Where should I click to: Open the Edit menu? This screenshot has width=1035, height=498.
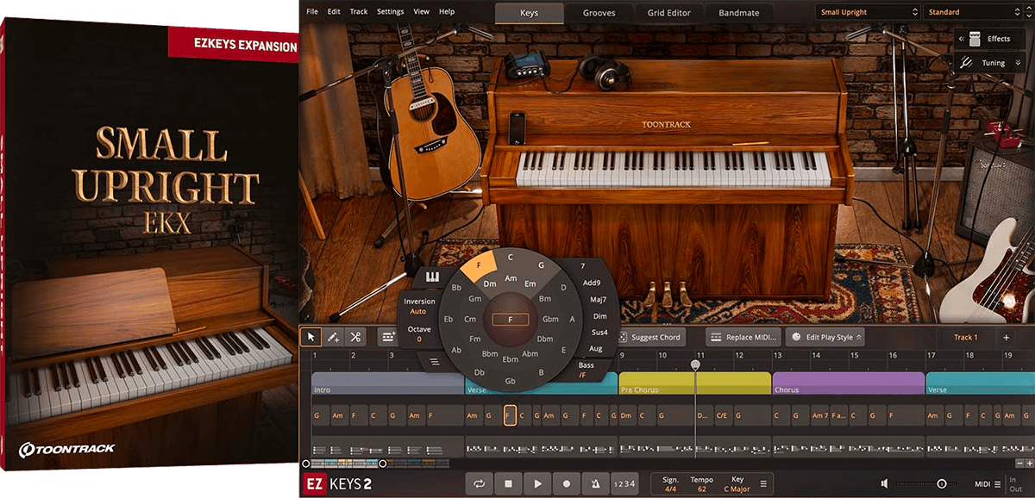point(334,12)
